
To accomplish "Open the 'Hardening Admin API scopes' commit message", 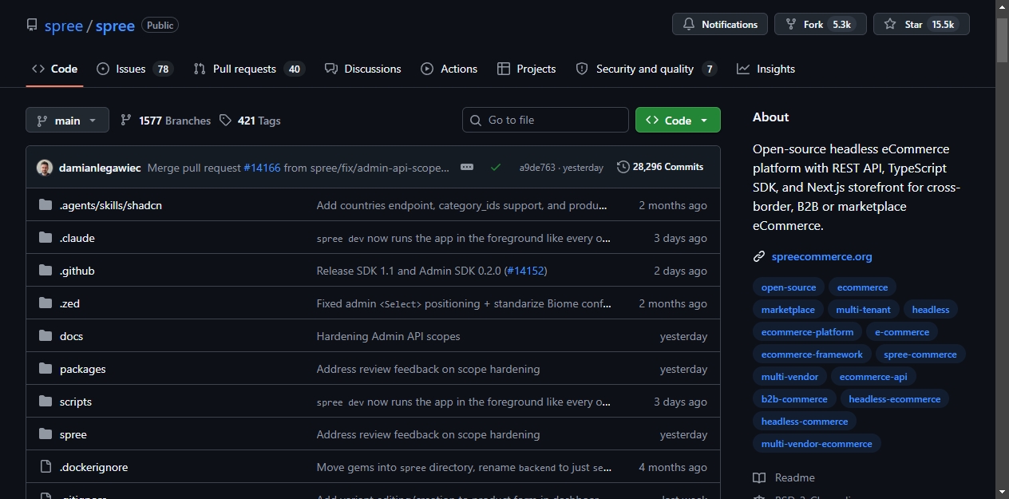I will click(x=389, y=336).
